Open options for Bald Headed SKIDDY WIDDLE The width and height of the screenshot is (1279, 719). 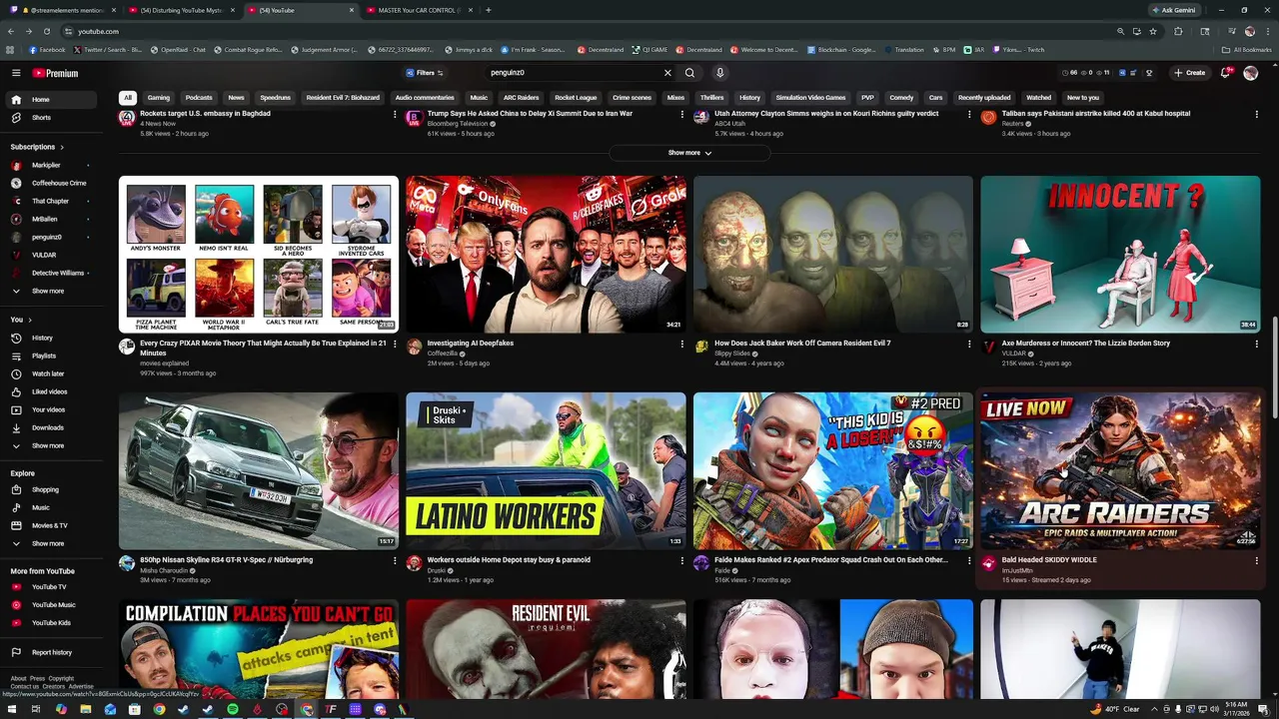coord(1257,561)
